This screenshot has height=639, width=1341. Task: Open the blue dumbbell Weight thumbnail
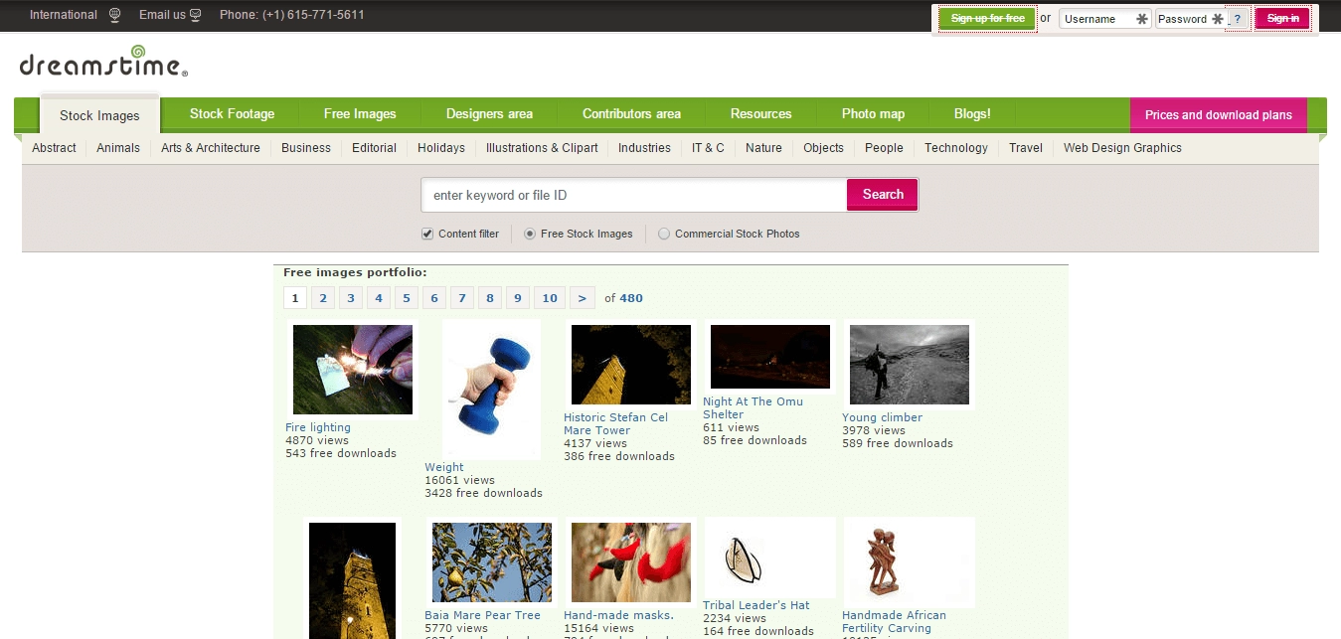491,390
